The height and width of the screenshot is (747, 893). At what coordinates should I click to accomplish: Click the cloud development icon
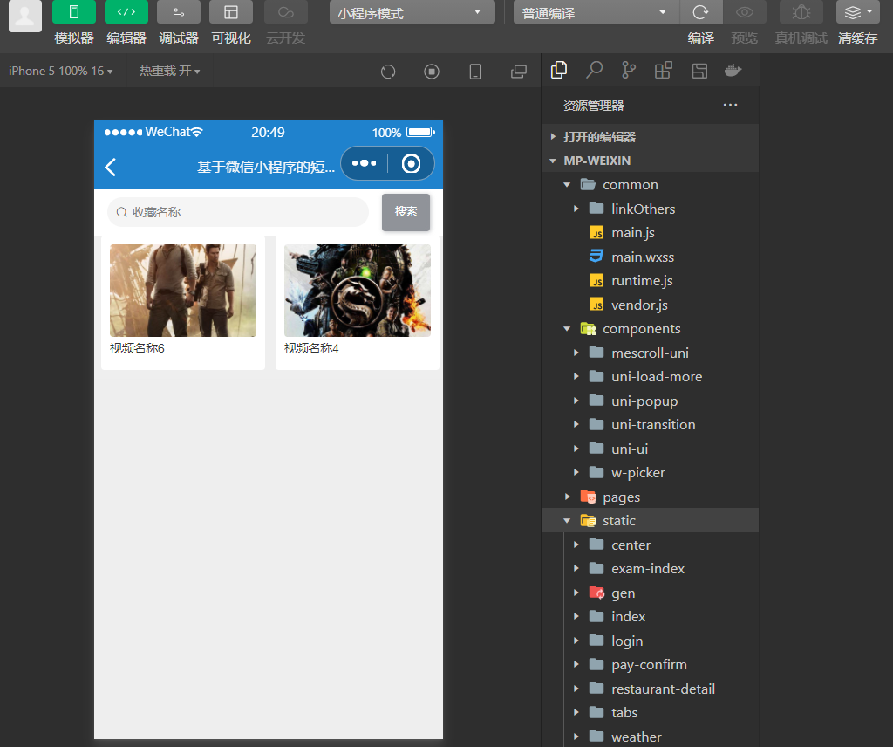point(286,12)
